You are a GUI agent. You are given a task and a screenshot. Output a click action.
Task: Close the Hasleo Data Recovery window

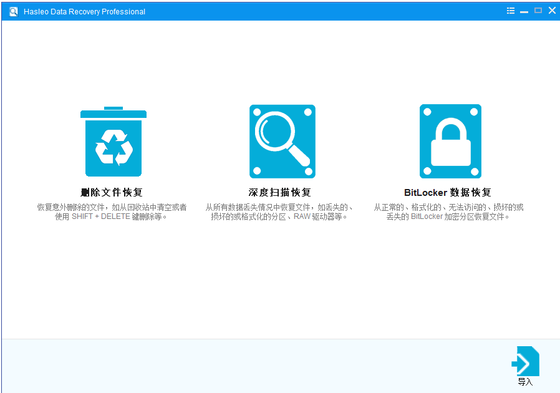[552, 11]
